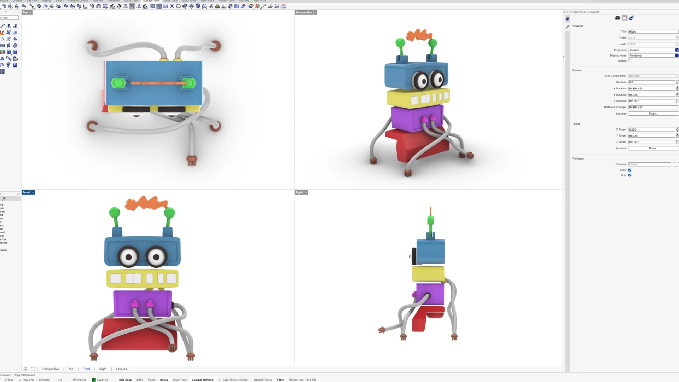Click the rainbow colored surface analysis icon
679x382 pixels.
pyautogui.click(x=251, y=6)
